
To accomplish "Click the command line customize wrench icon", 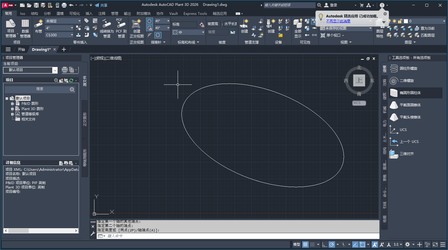I will click(93, 233).
